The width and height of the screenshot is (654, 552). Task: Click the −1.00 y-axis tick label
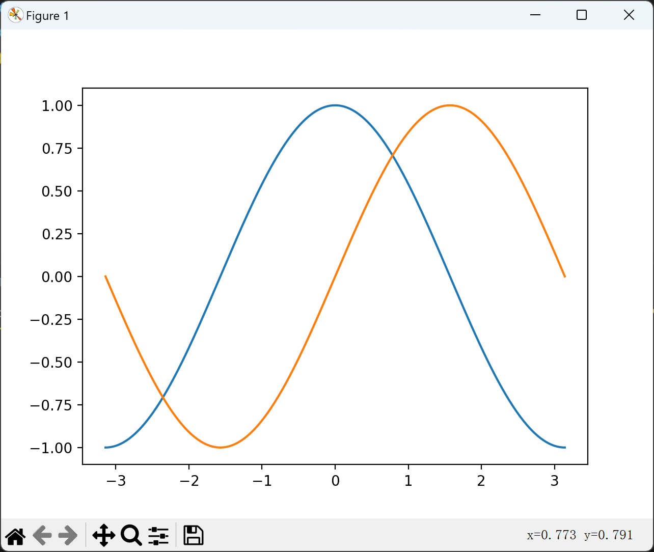coord(51,448)
